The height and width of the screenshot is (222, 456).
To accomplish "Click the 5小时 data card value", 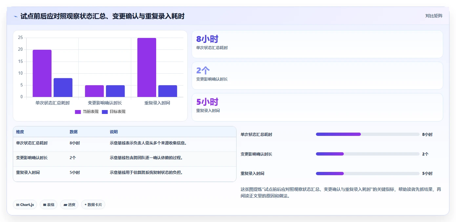I will coord(207,102).
